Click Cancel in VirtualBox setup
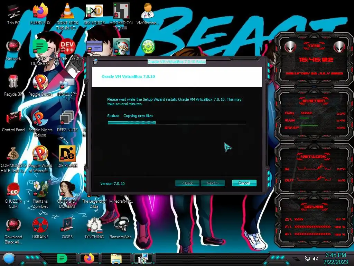This screenshot has width=354, height=266. click(x=244, y=183)
